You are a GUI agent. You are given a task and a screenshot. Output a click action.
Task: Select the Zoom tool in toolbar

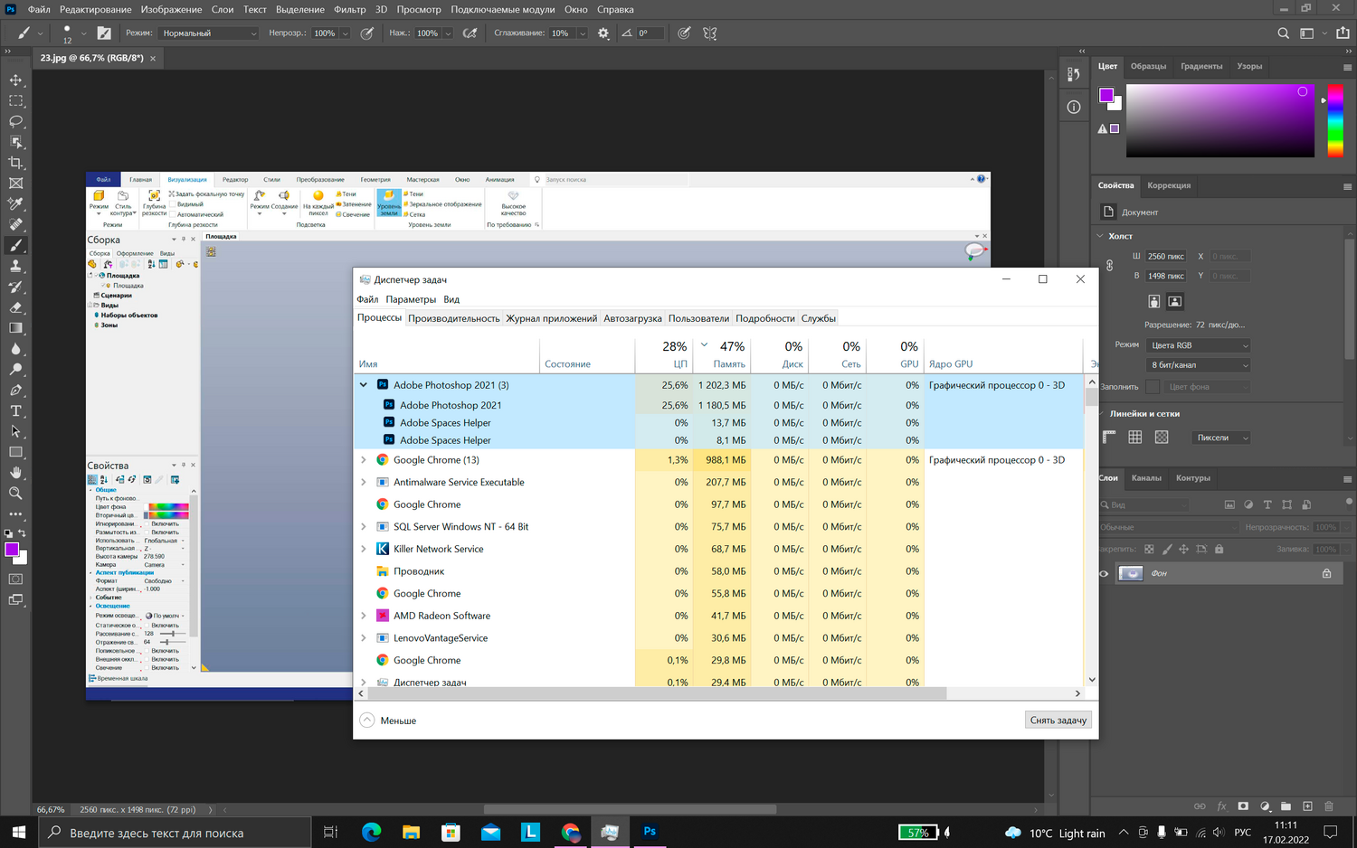pos(15,494)
